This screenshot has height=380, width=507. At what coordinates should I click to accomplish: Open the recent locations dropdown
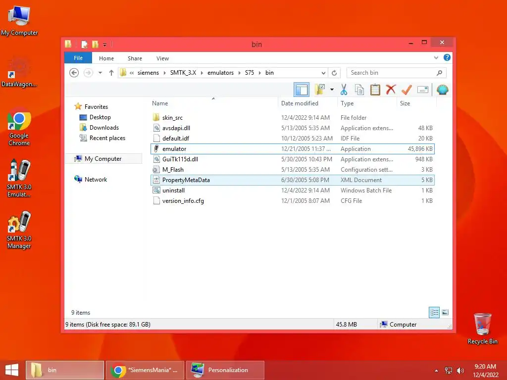[x=100, y=73]
